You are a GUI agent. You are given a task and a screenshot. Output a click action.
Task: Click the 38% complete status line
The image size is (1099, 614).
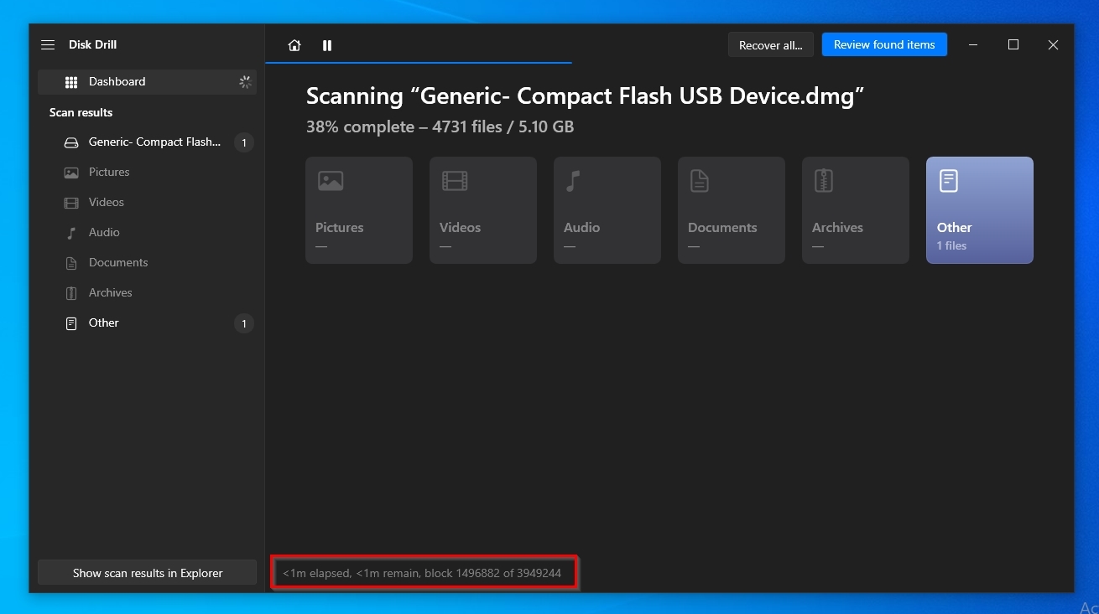point(440,127)
